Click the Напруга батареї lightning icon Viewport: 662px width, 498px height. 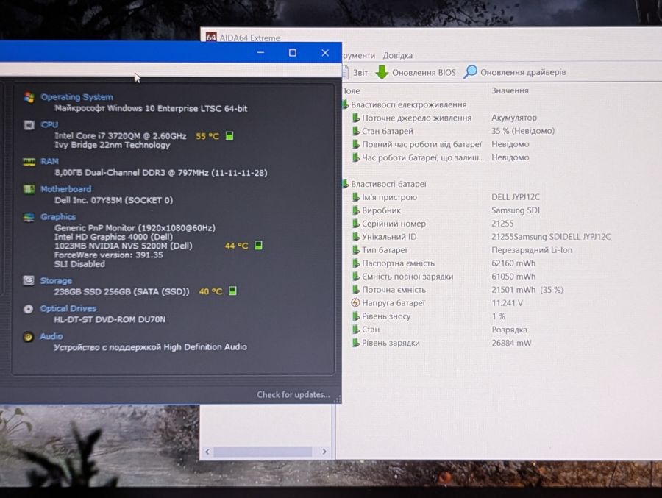coord(355,303)
